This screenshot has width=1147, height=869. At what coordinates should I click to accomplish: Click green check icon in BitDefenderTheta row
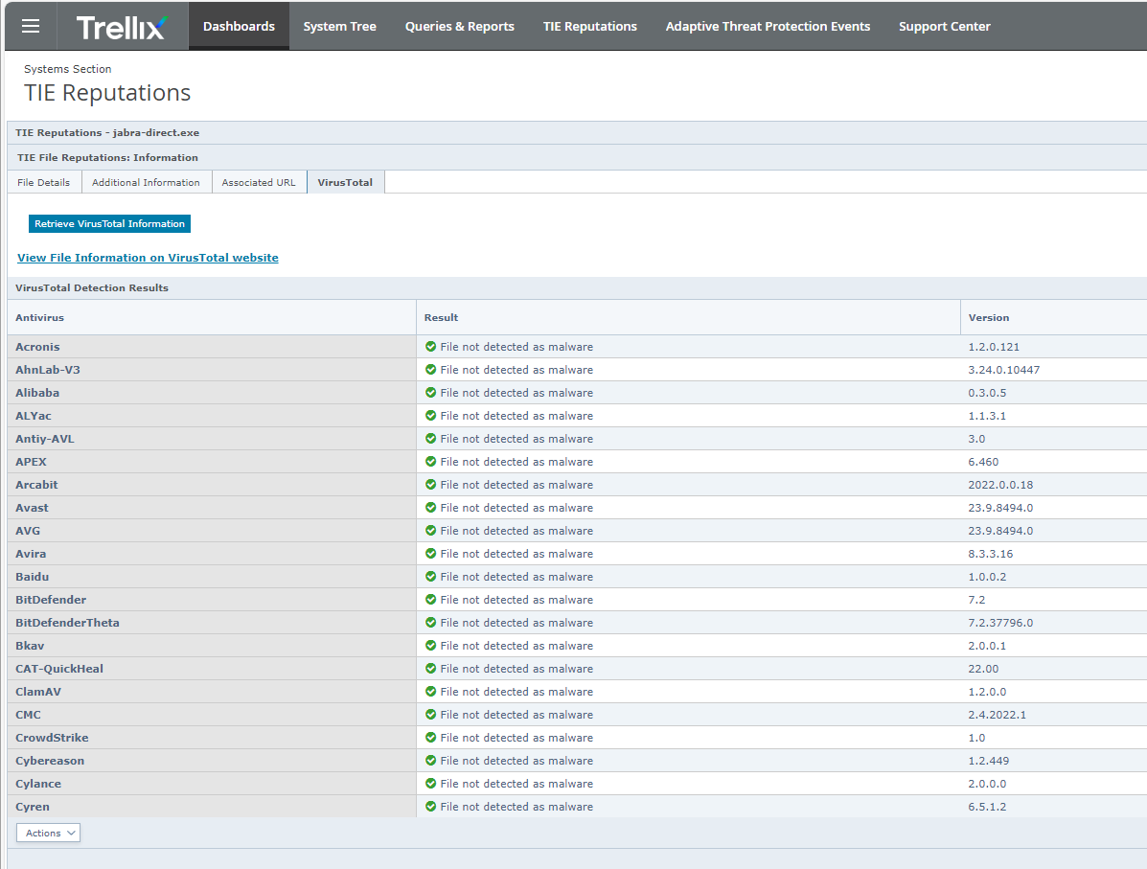[x=431, y=623]
